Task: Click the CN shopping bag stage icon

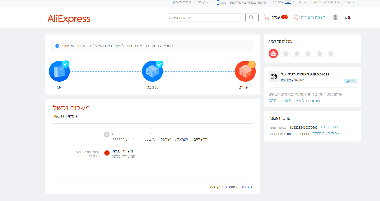Action: coord(59,71)
